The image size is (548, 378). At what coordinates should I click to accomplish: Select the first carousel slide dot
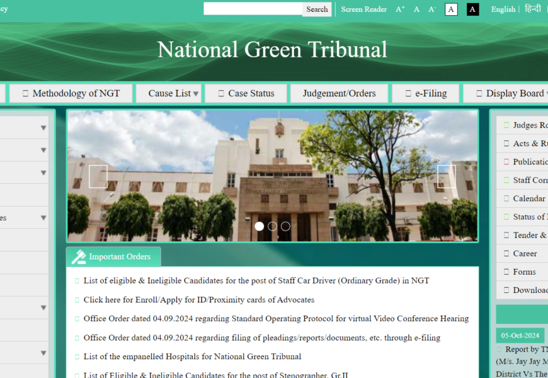coord(259,226)
